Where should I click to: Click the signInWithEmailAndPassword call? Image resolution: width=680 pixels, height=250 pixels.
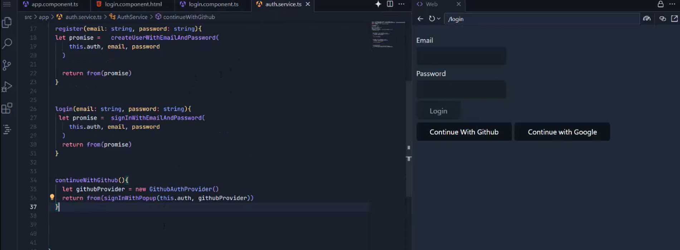156,118
